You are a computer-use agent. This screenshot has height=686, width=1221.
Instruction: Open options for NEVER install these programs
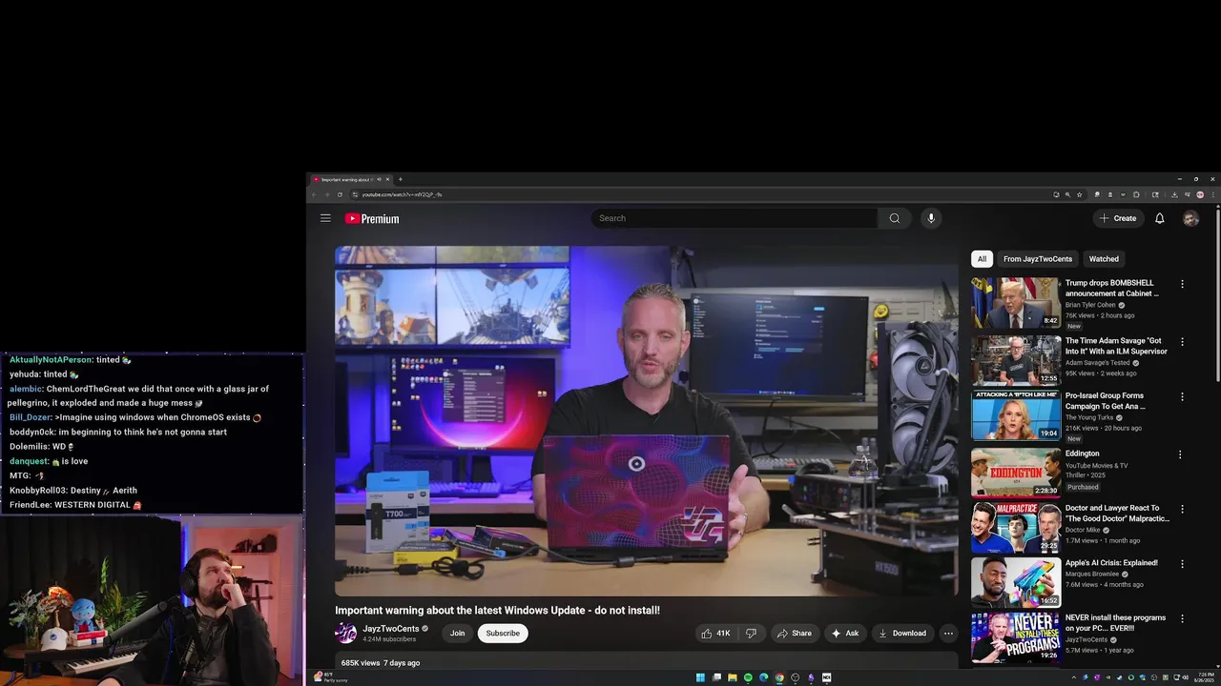pyautogui.click(x=1182, y=618)
